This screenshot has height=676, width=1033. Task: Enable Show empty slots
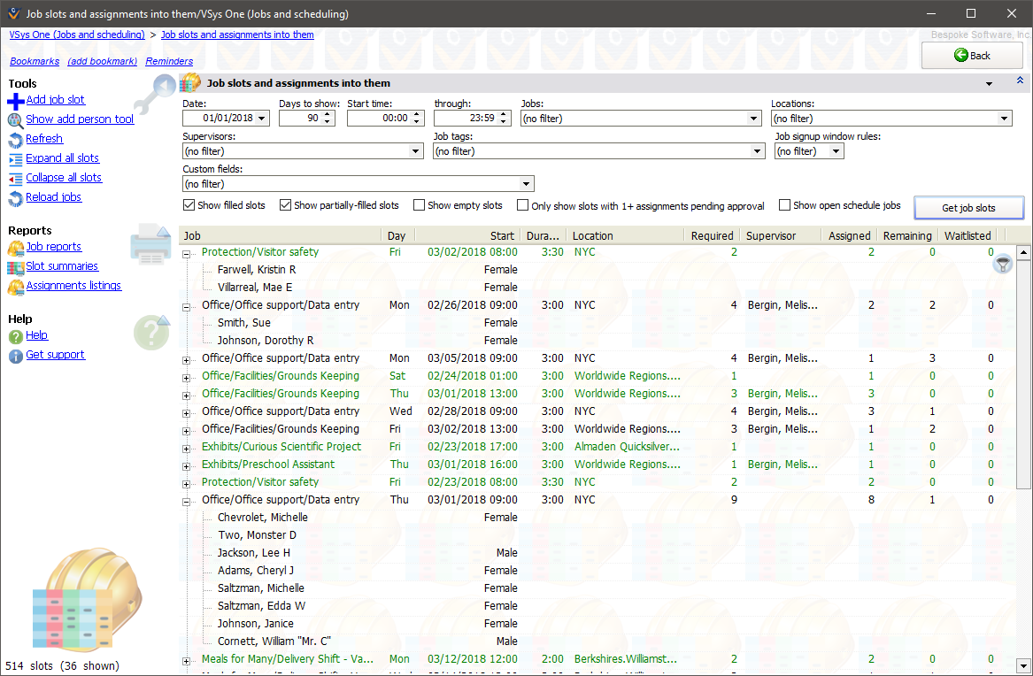coord(420,205)
